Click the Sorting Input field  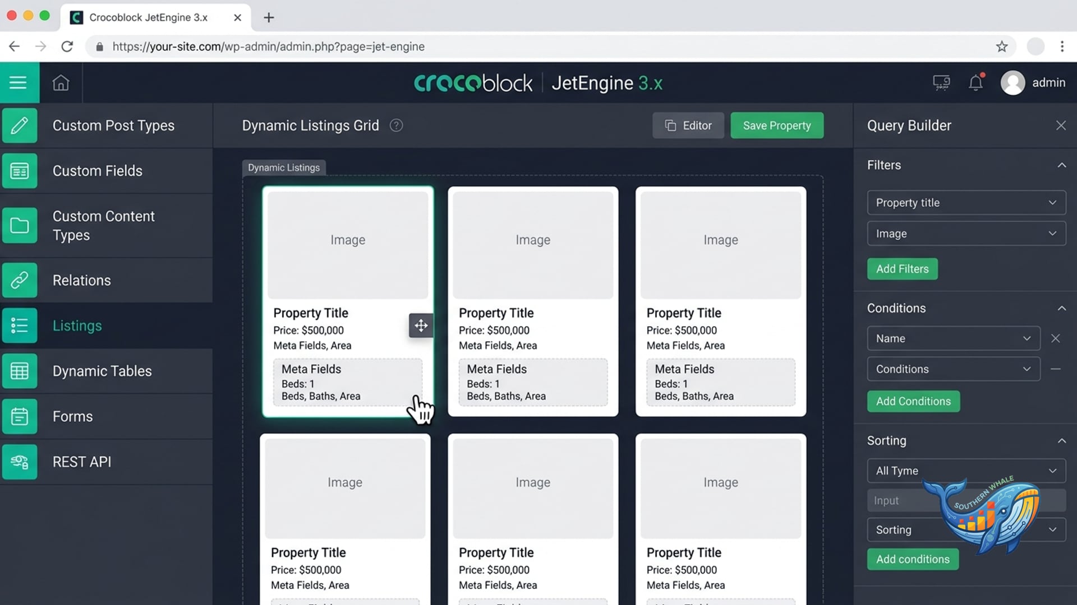point(966,500)
